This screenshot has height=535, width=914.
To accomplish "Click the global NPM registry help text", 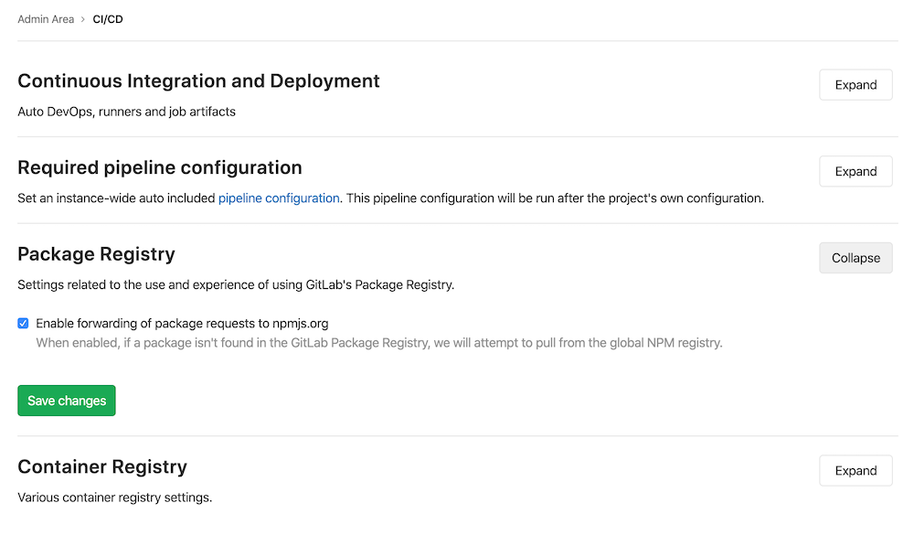I will click(379, 343).
